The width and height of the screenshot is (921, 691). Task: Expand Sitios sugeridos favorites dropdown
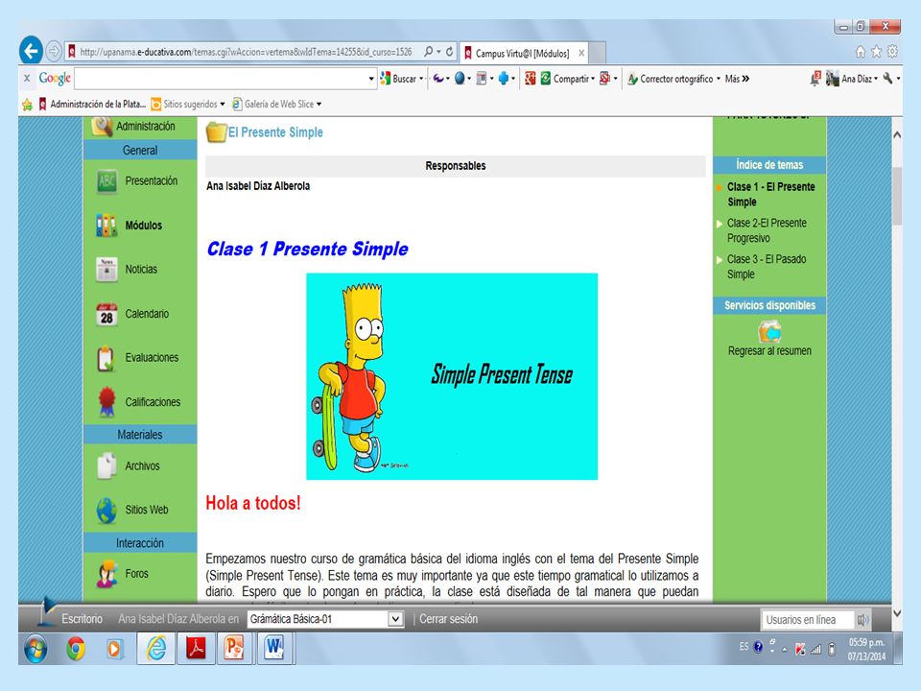[222, 105]
